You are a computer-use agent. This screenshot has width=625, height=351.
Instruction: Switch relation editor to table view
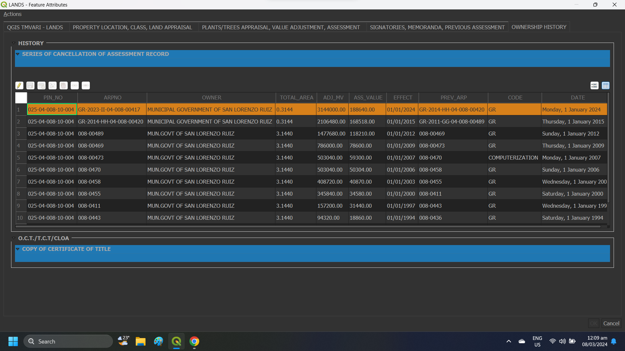pos(605,85)
